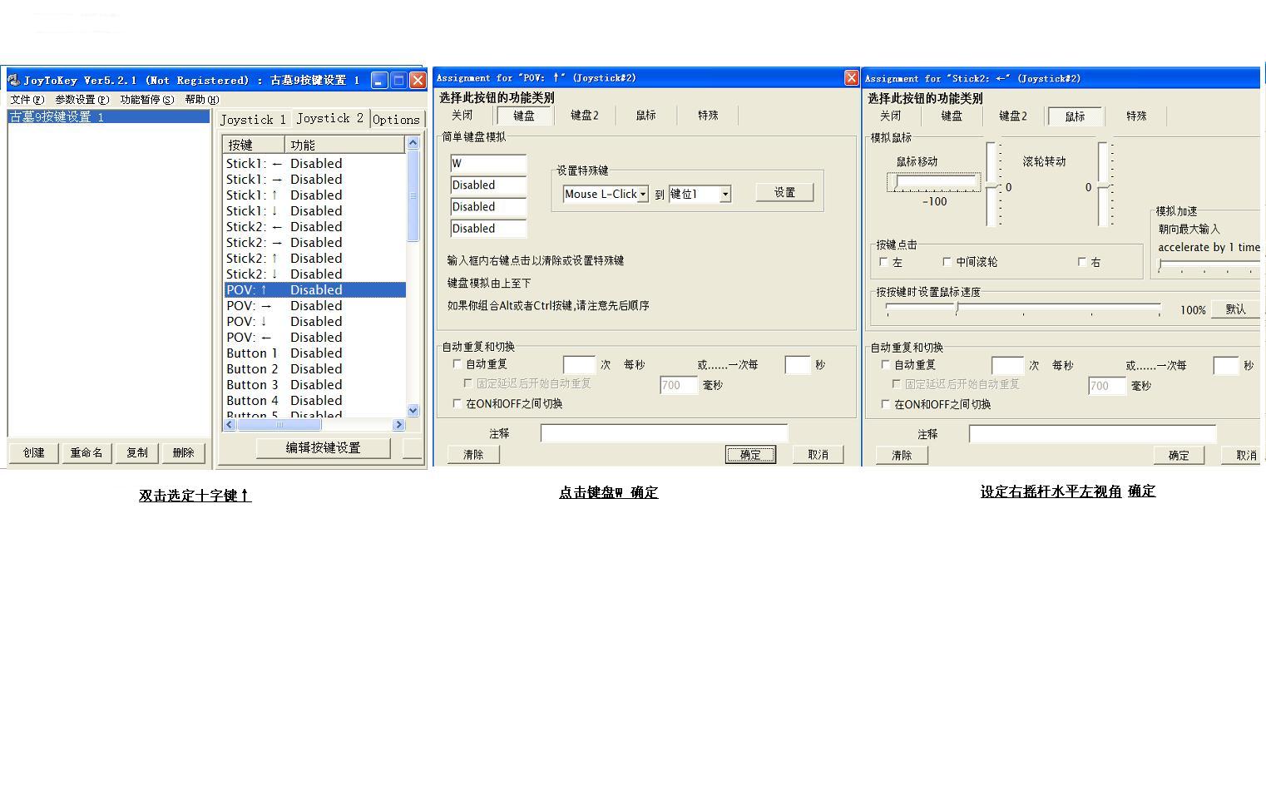This screenshot has height=790, width=1266.
Task: Open the 文件(F) menu
Action: [x=27, y=100]
